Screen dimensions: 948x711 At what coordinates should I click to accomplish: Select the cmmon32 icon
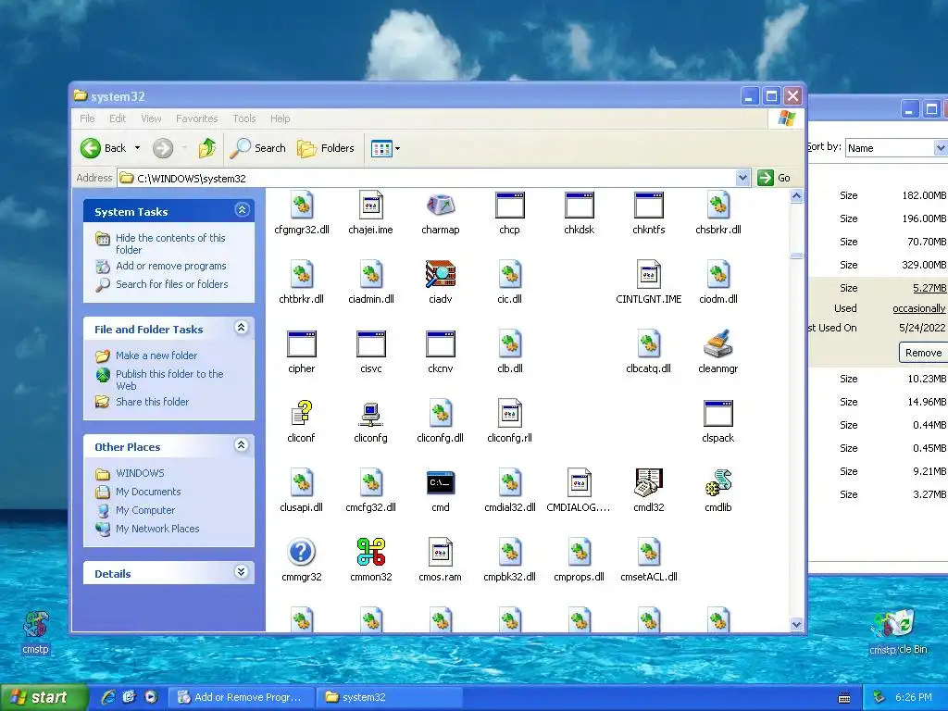coord(370,553)
